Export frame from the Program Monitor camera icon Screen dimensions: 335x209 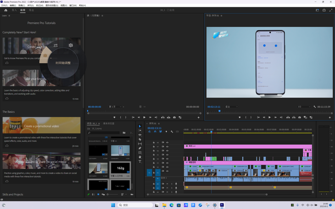[300, 117]
